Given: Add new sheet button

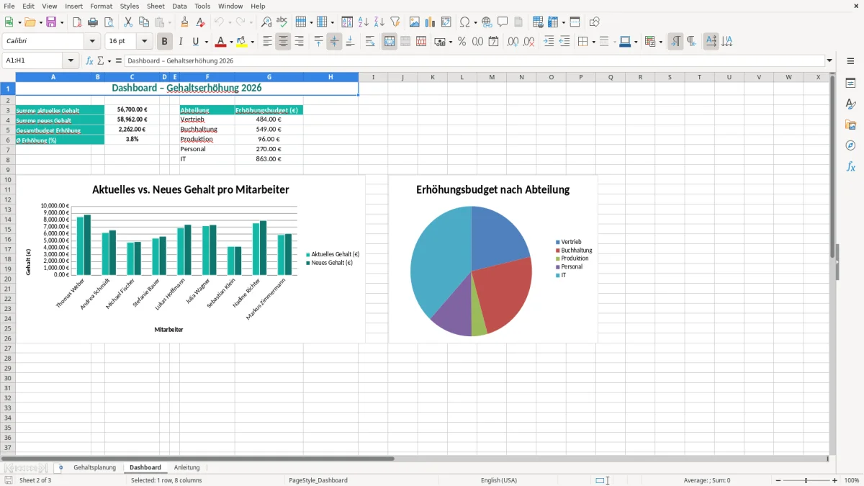Looking at the screenshot, I should [x=60, y=467].
